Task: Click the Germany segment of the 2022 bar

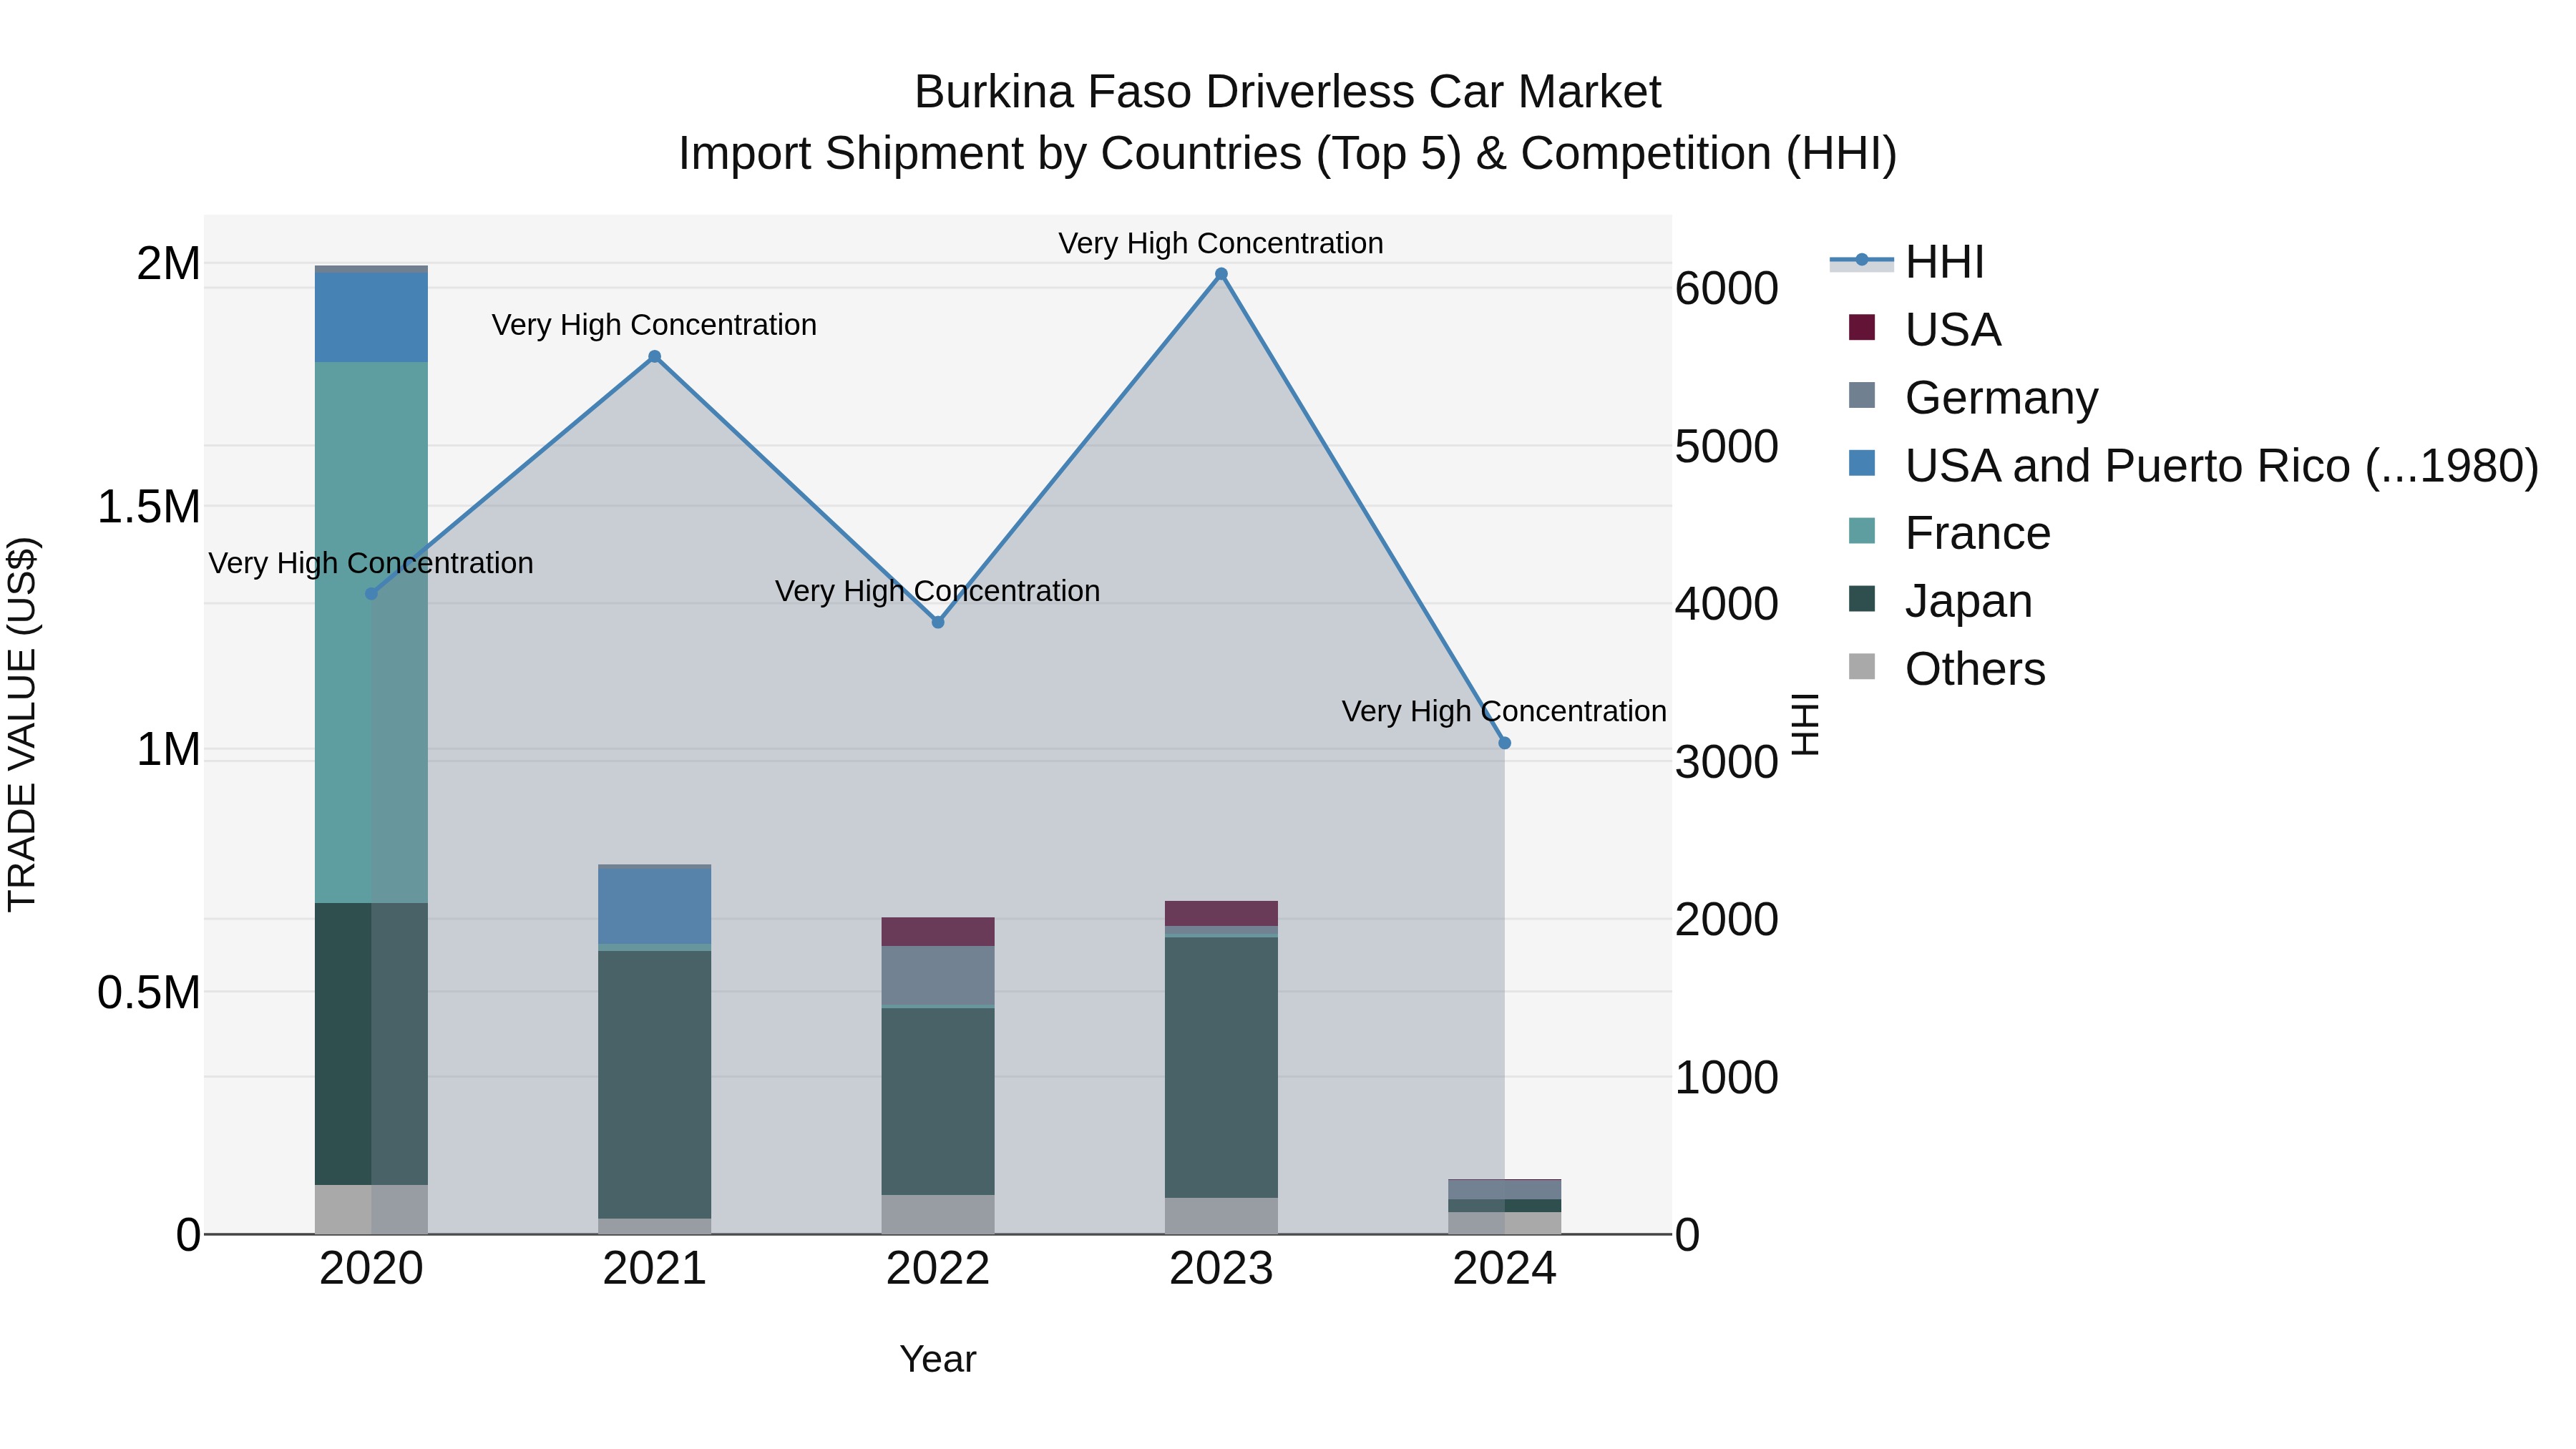Action: coord(938,975)
